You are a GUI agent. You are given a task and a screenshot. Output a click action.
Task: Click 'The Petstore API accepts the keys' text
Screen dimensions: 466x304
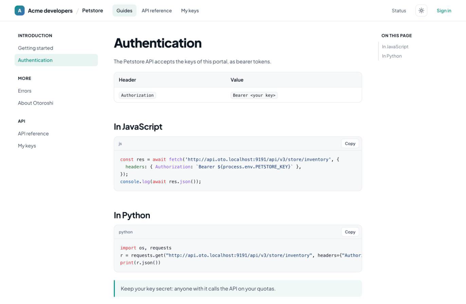193,61
